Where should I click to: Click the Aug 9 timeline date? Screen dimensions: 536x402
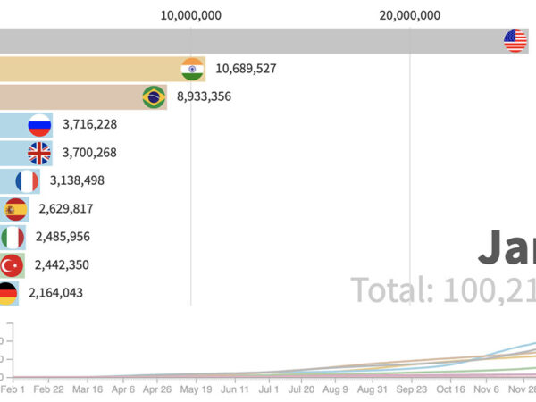[336, 390]
